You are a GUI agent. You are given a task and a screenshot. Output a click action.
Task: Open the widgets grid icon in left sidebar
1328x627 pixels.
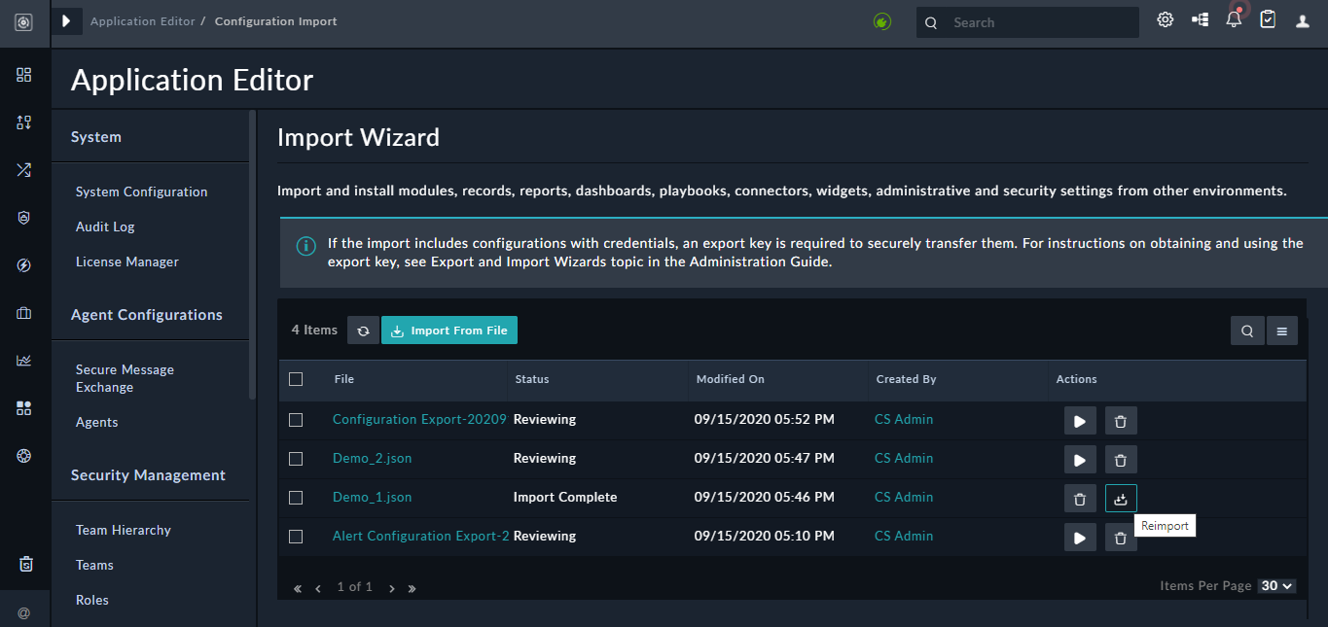coord(24,408)
